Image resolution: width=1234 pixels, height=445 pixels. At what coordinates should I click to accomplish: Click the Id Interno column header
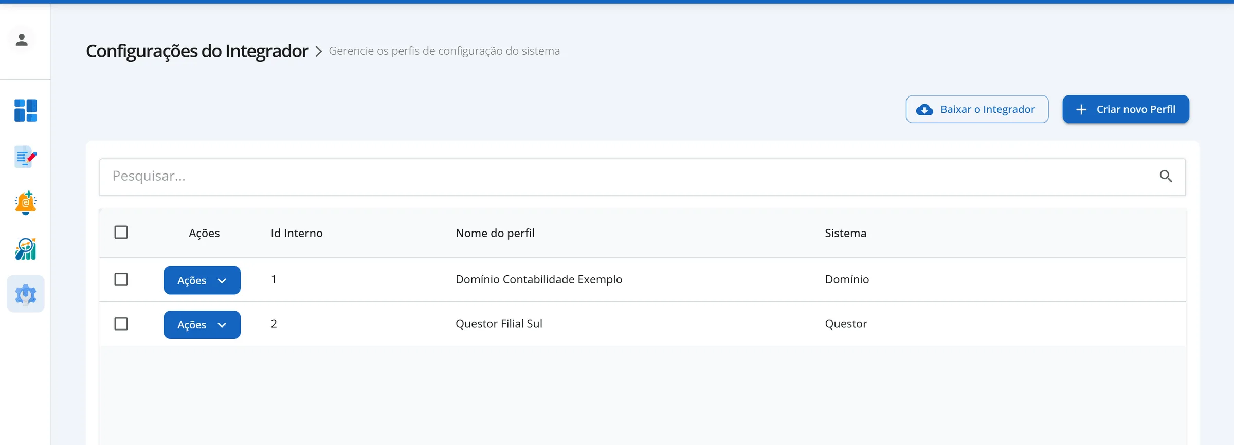[297, 233]
